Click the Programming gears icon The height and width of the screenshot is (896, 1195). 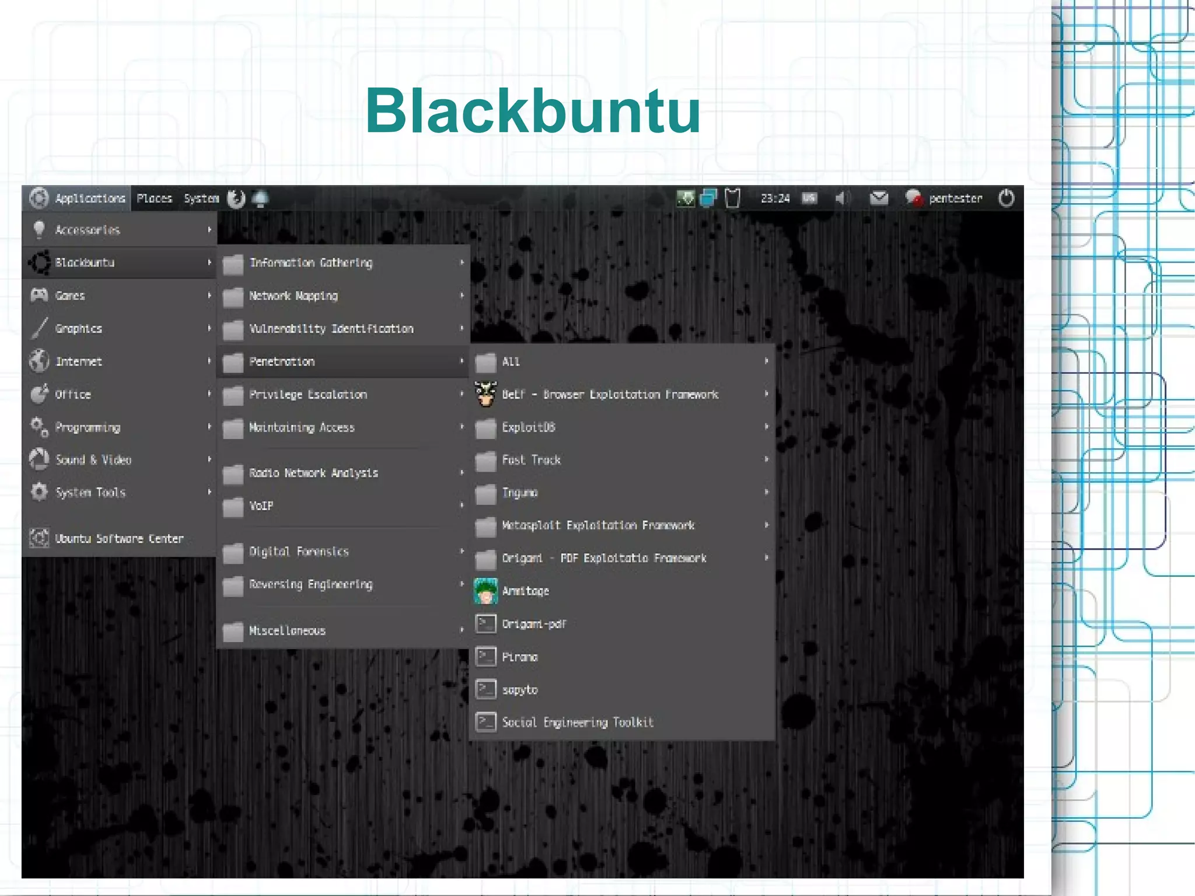(x=39, y=427)
